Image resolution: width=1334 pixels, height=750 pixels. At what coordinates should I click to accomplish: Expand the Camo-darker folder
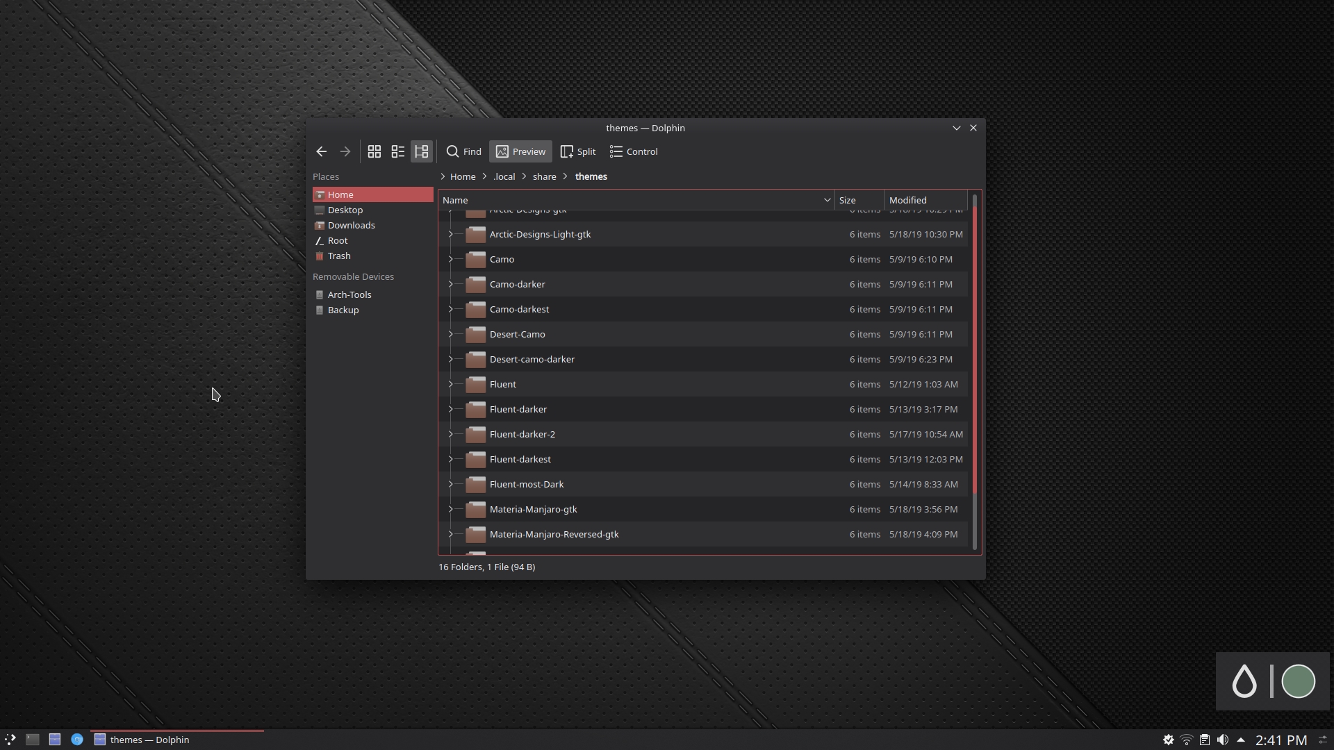pyautogui.click(x=450, y=284)
